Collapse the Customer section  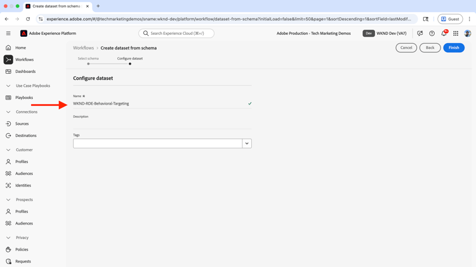tap(8, 150)
